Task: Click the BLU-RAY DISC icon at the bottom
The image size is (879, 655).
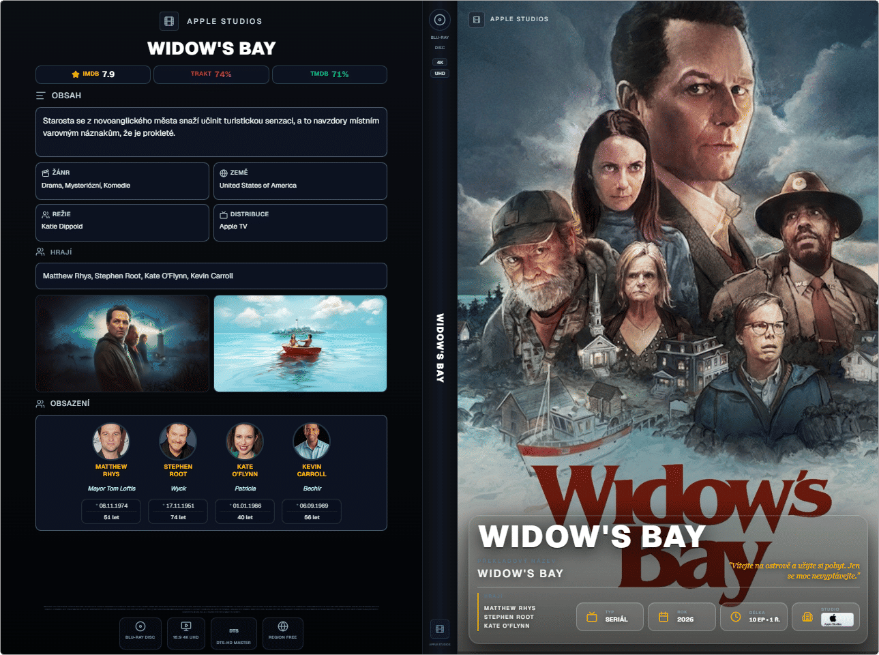Action: pos(140,626)
